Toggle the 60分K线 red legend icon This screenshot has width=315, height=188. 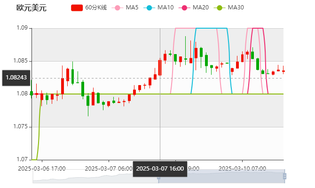tap(77, 8)
